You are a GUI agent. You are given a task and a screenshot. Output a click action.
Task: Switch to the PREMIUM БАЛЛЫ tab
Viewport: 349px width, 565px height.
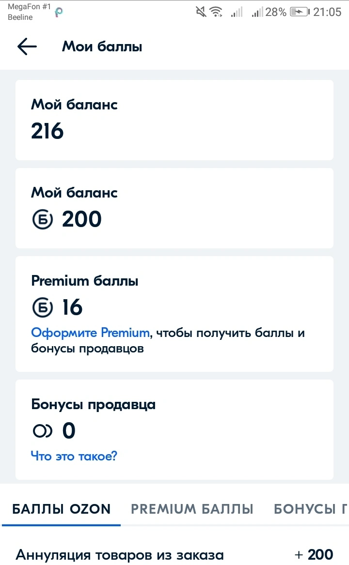coord(192,509)
